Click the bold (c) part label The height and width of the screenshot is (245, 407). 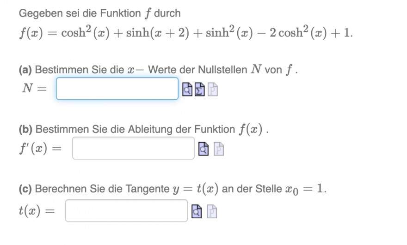click(x=25, y=189)
